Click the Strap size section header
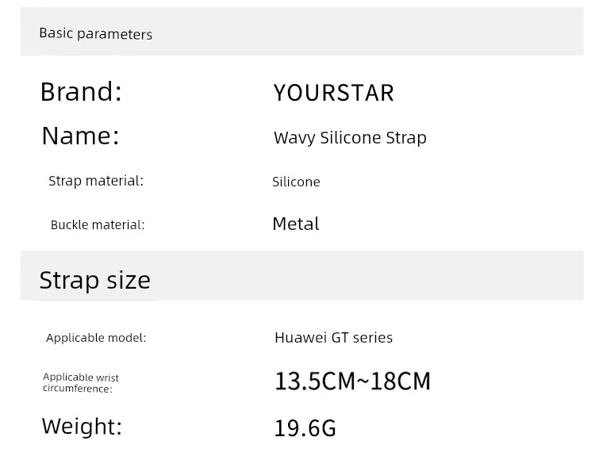595x460 pixels. click(x=95, y=280)
